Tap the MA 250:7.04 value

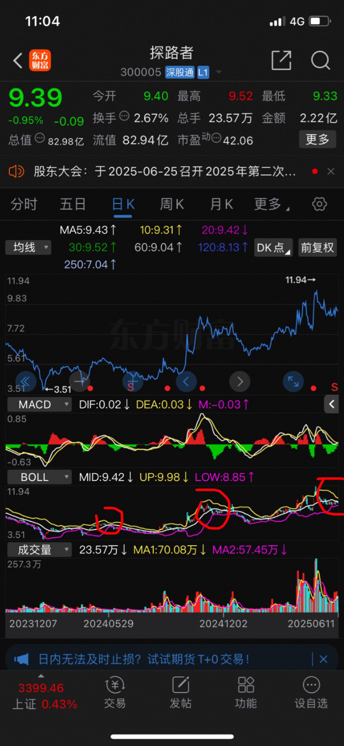[90, 264]
